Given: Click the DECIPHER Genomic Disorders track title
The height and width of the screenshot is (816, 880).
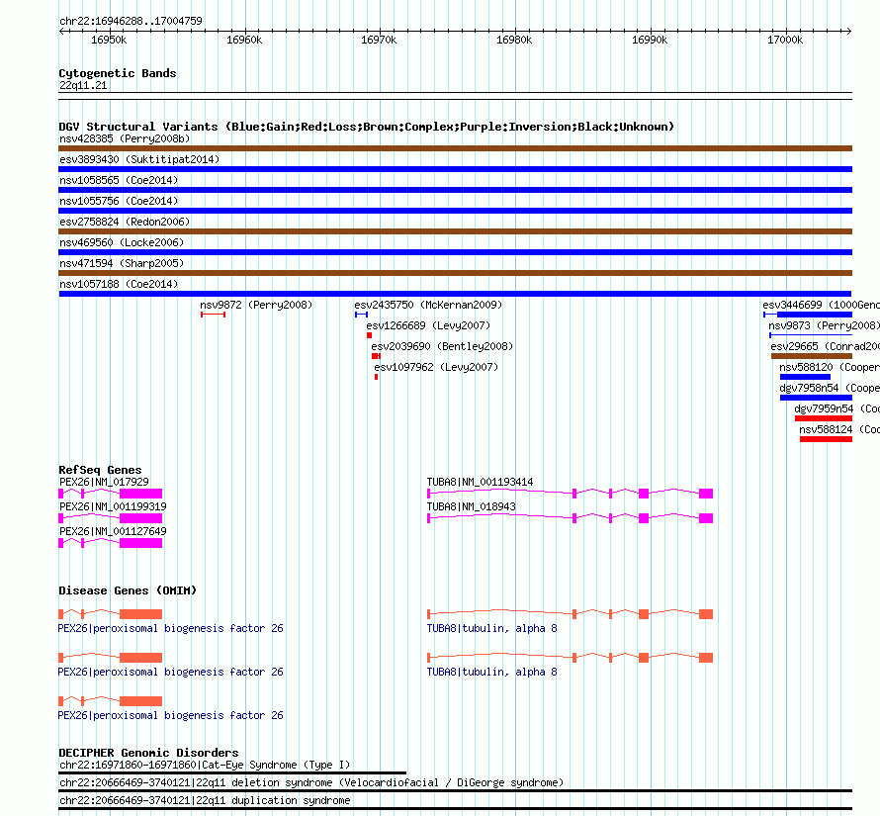Looking at the screenshot, I should 148,753.
